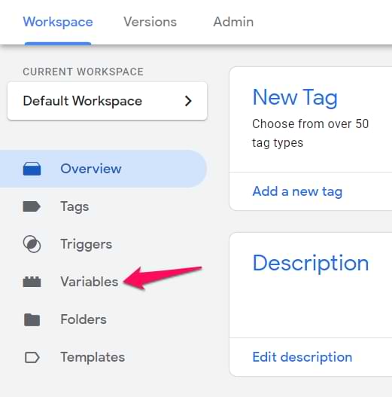Open the Admin tab
This screenshot has height=397, width=392.
point(233,22)
